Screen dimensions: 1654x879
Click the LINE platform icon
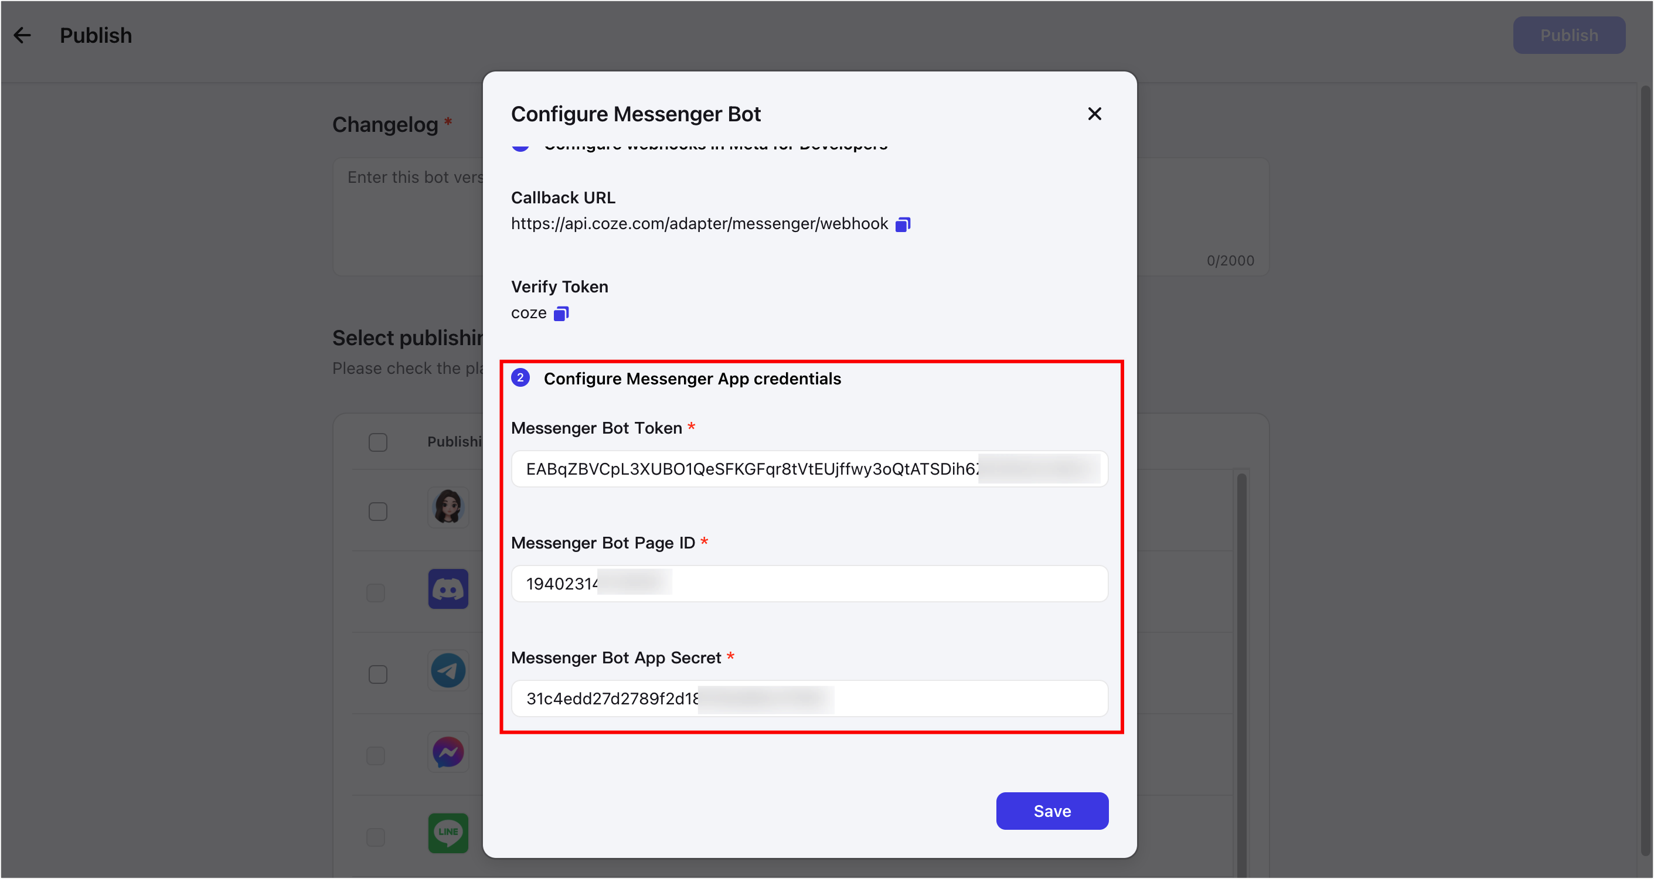coord(448,833)
